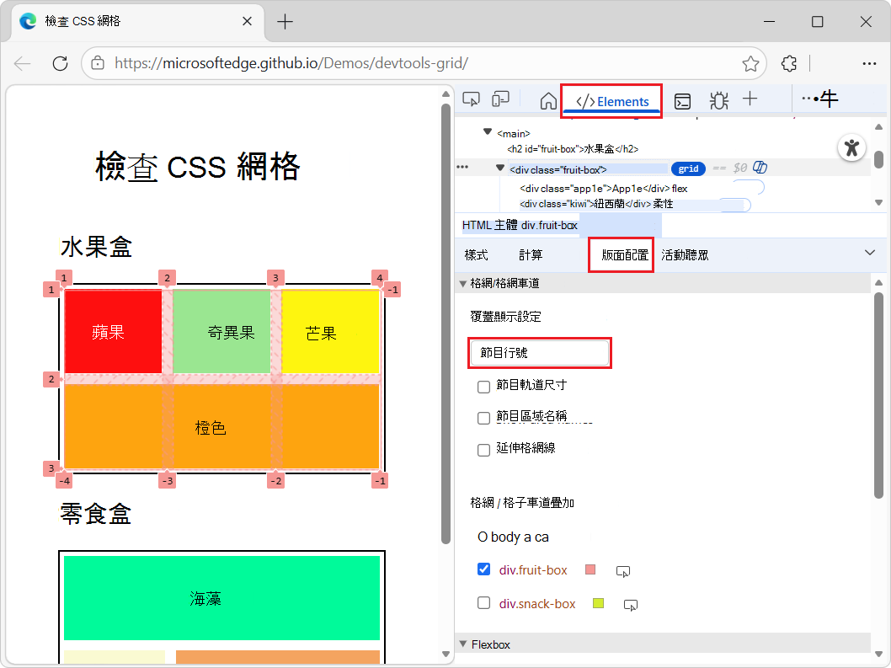
Task: Click the grid badge next to div.fruit-box
Action: click(x=688, y=168)
